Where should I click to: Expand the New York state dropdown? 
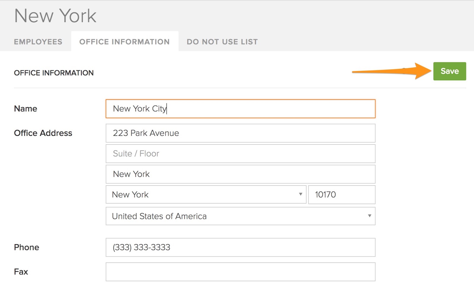[206, 194]
